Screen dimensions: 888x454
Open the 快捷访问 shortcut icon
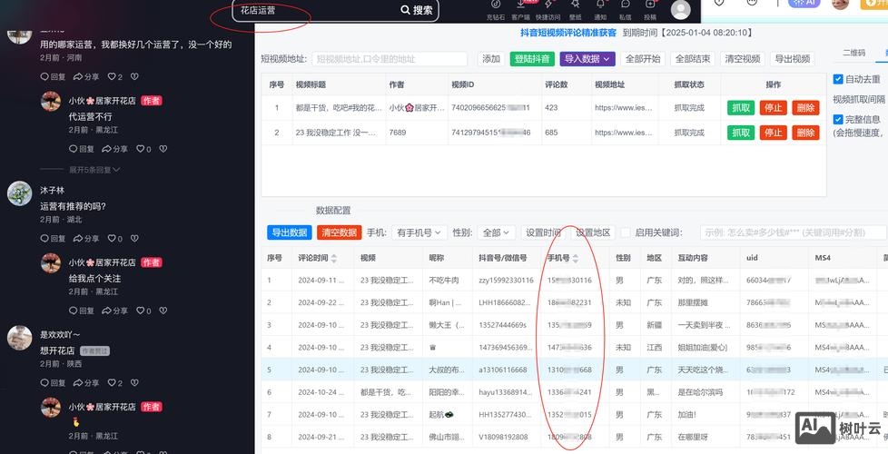(548, 10)
